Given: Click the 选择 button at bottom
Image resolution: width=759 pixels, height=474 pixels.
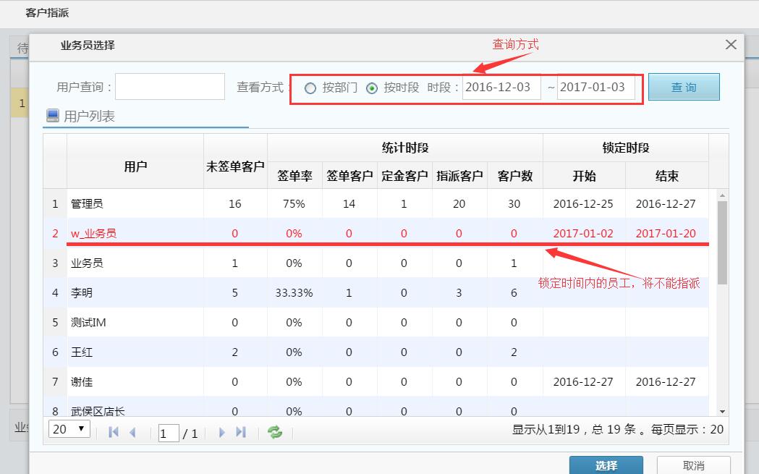Looking at the screenshot, I should [x=606, y=465].
